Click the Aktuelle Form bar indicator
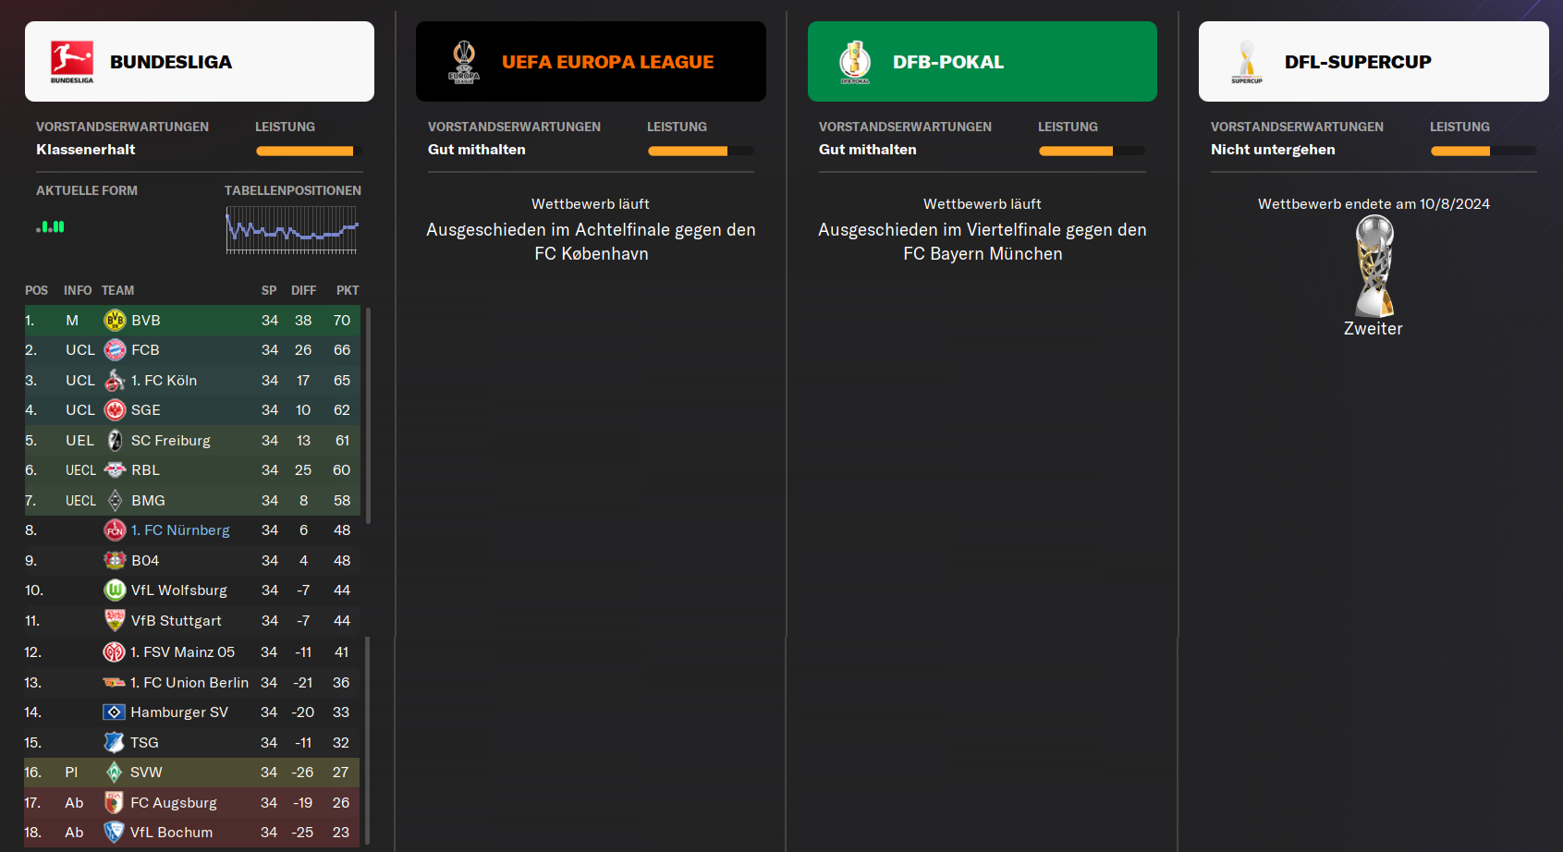The width and height of the screenshot is (1563, 852). 51,226
